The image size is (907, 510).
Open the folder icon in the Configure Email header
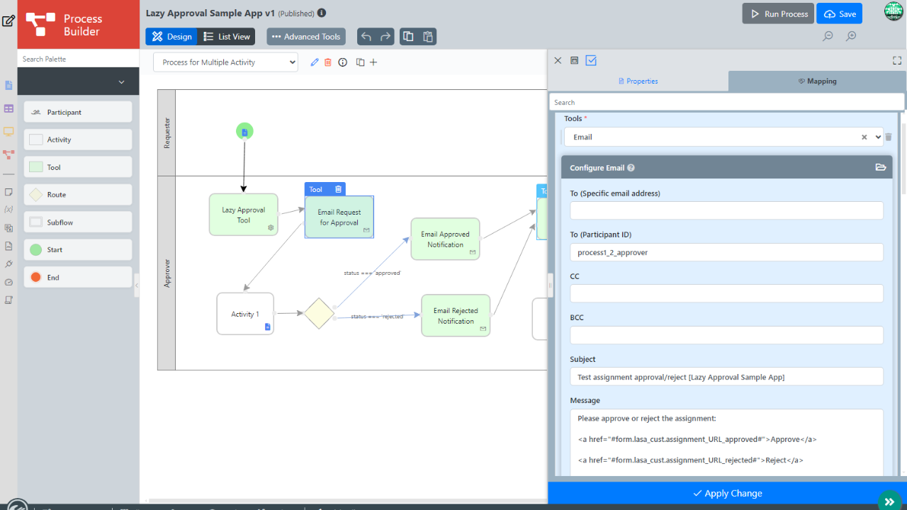[x=881, y=168]
